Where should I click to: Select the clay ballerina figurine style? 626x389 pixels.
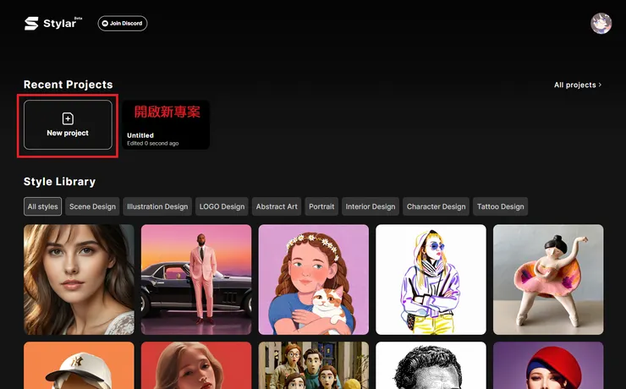pyautogui.click(x=548, y=279)
